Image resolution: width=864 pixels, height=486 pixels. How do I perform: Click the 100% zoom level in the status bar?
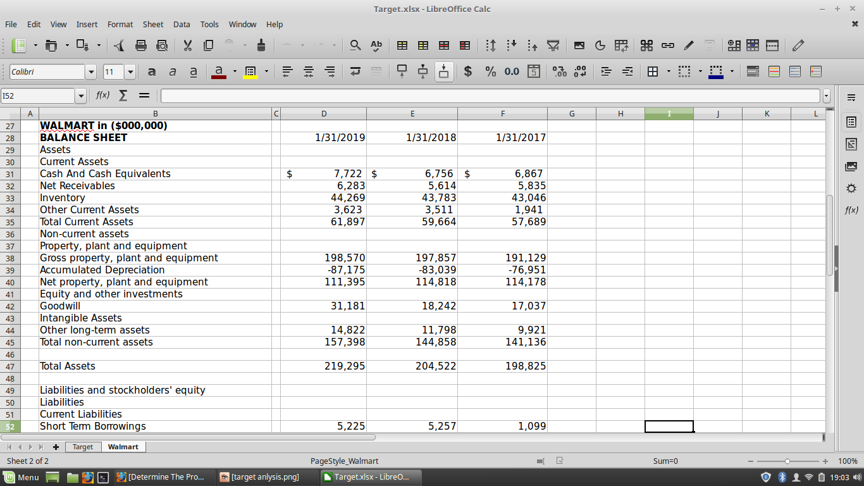pos(847,461)
